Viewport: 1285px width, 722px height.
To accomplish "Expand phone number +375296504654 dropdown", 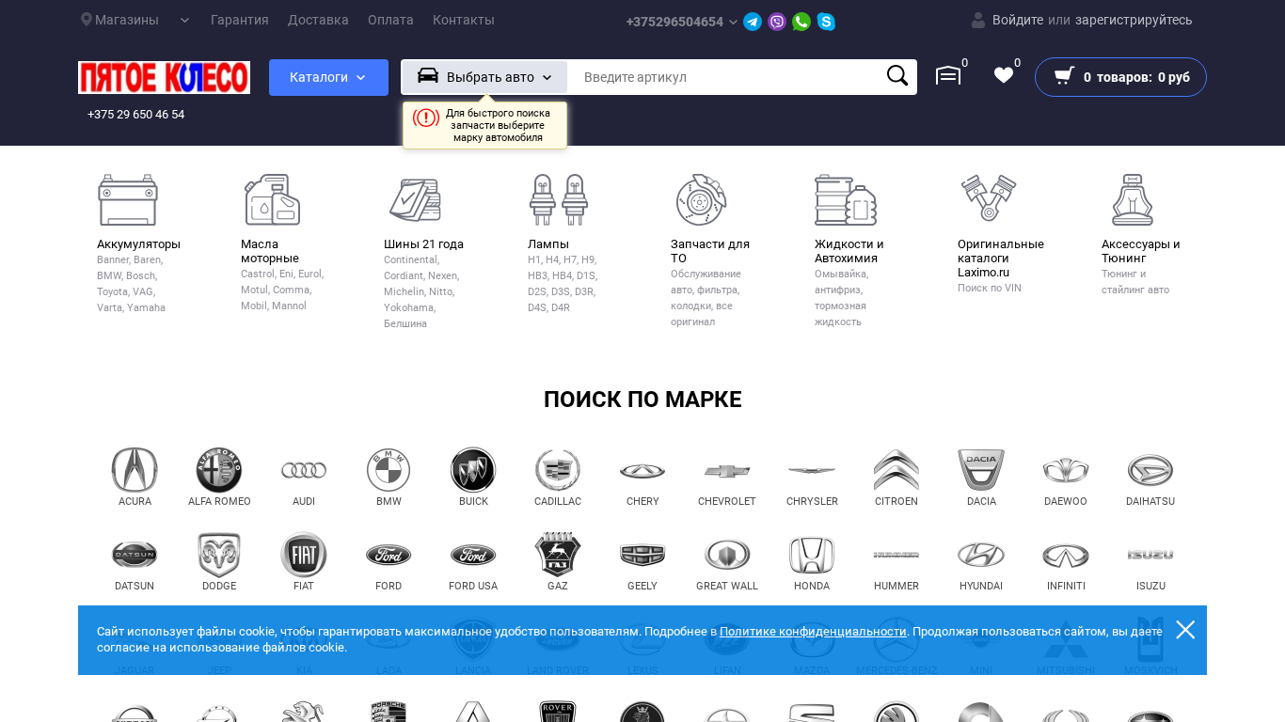I will 682,22.
